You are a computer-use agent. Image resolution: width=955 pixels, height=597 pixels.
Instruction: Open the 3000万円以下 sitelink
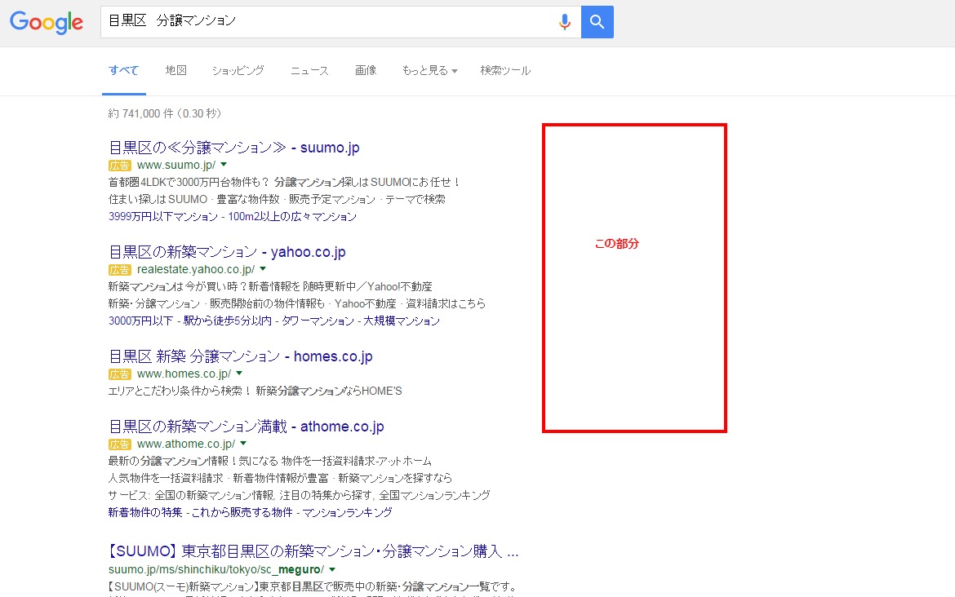pyautogui.click(x=140, y=321)
